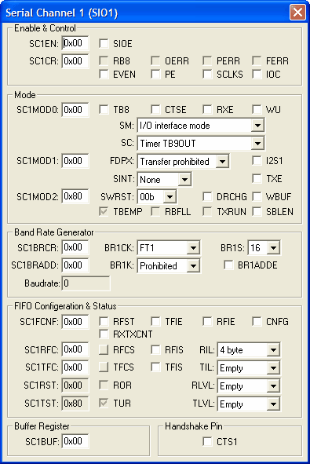The width and height of the screenshot is (310, 464).
Task: Enable the SIOE checkbox
Action: click(x=104, y=43)
